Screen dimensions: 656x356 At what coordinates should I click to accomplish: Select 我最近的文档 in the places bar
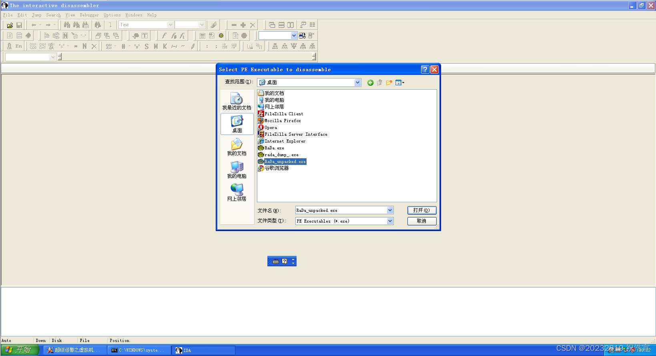pyautogui.click(x=237, y=101)
